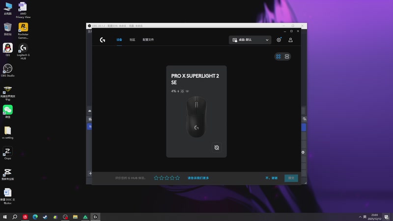
Task: Rate G HUB two stars
Action: coord(162,178)
